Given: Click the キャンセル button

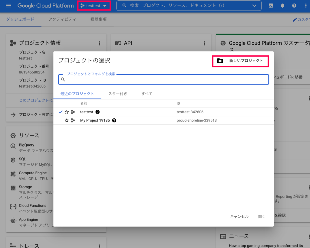Looking at the screenshot, I should click(x=239, y=217).
